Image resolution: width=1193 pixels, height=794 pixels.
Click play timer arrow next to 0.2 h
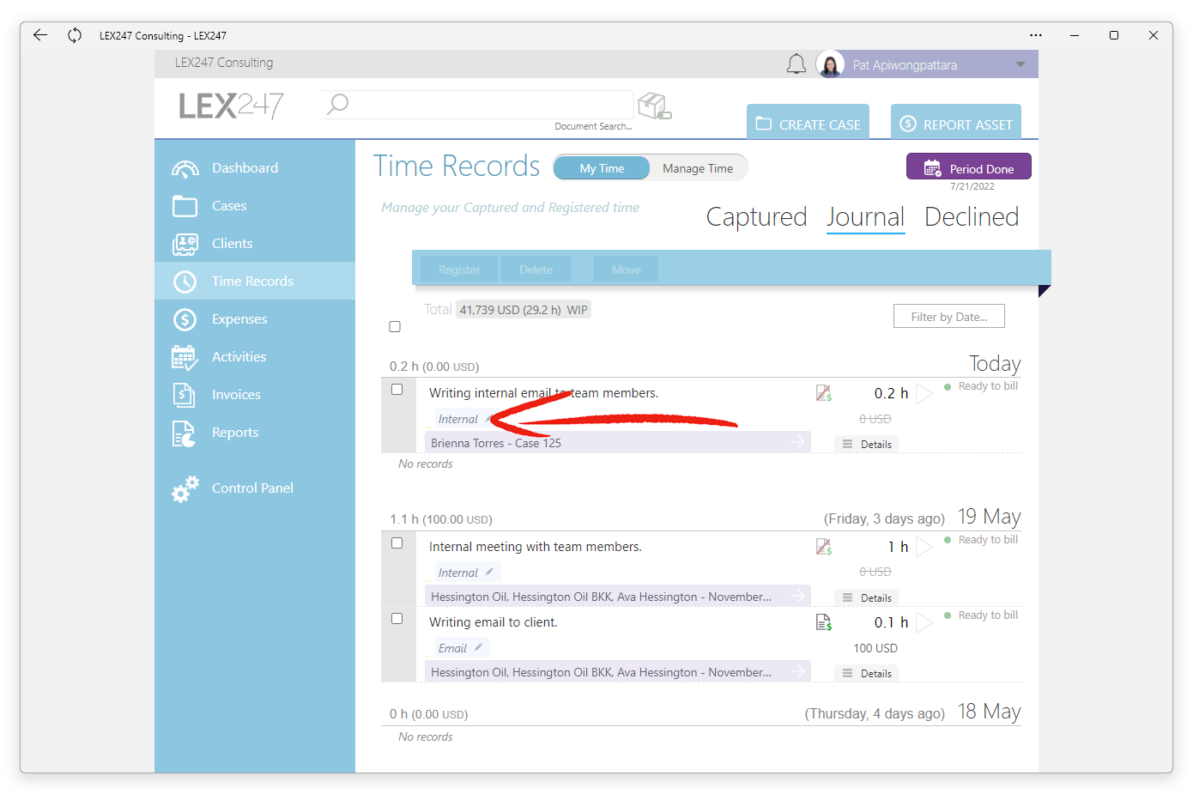924,394
